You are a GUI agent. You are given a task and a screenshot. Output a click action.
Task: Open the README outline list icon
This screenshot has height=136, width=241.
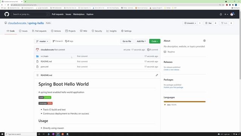[37, 75]
